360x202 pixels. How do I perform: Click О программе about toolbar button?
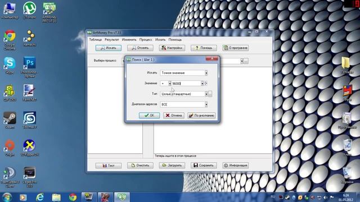(235, 48)
